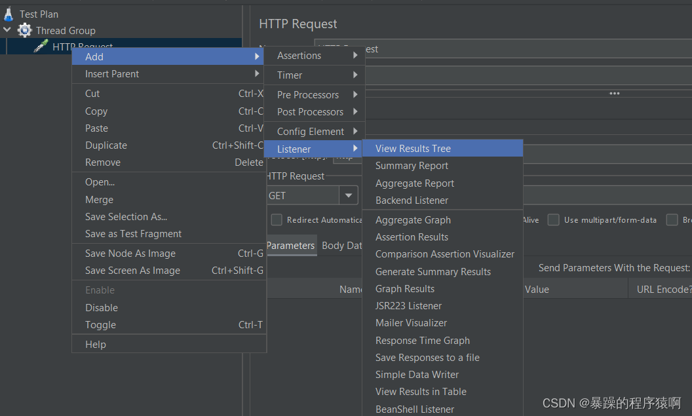
Task: Select Generate Summary Results
Action: coord(442,272)
